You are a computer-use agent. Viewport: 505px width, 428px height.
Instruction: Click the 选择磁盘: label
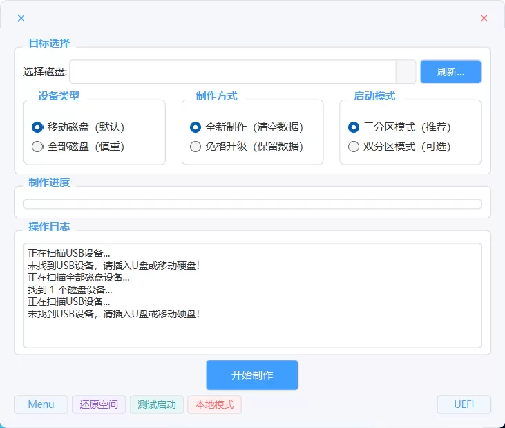click(45, 71)
